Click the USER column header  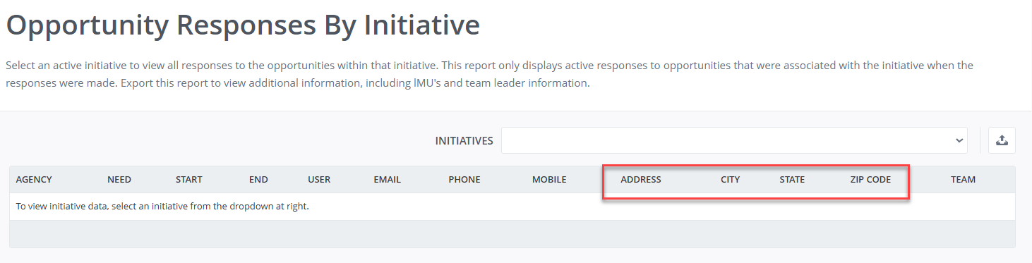[319, 179]
